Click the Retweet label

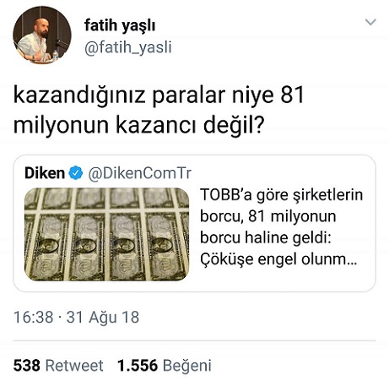[74, 366]
